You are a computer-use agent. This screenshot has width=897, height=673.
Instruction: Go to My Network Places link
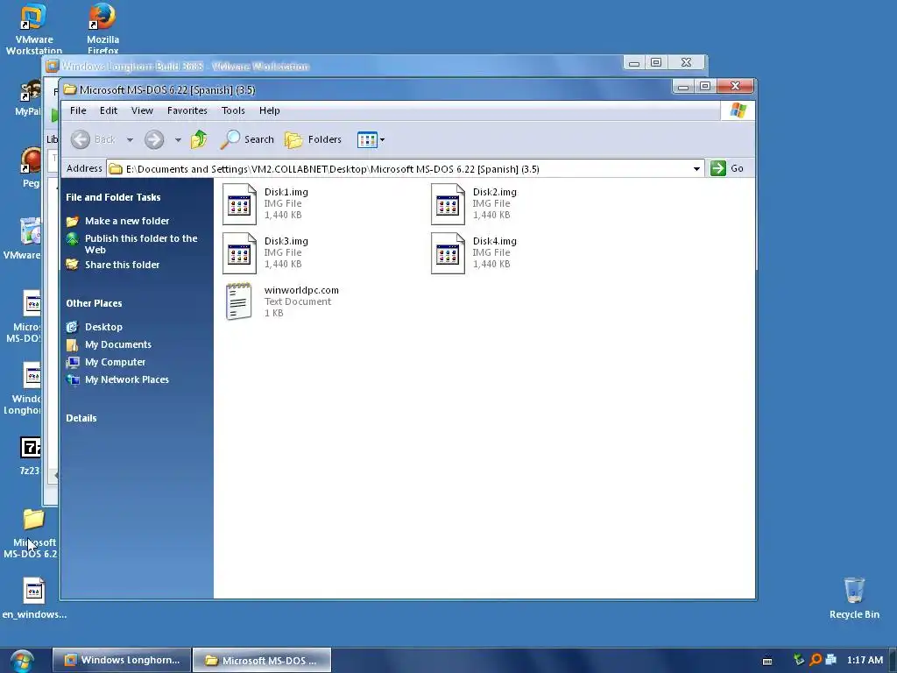(x=126, y=379)
